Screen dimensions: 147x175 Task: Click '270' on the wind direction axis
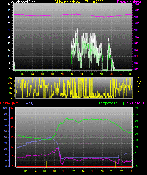(x=10, y=83)
